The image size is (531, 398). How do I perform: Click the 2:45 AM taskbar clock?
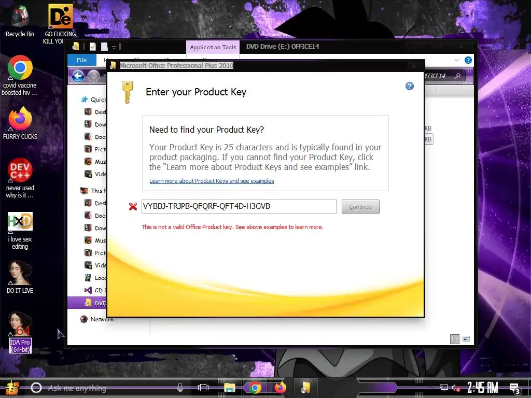point(482,388)
